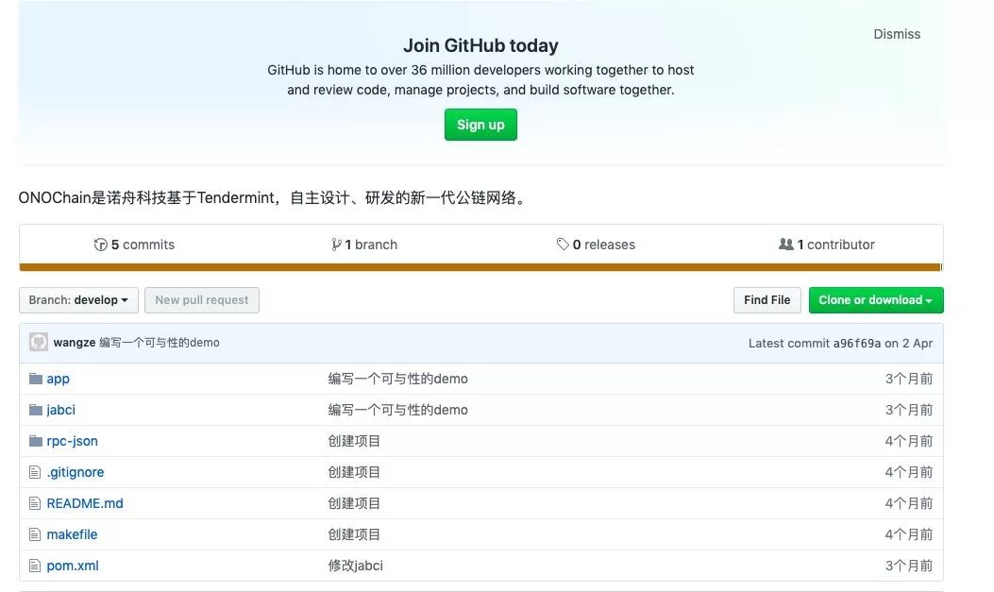Click the language statistics color bar

(x=480, y=267)
